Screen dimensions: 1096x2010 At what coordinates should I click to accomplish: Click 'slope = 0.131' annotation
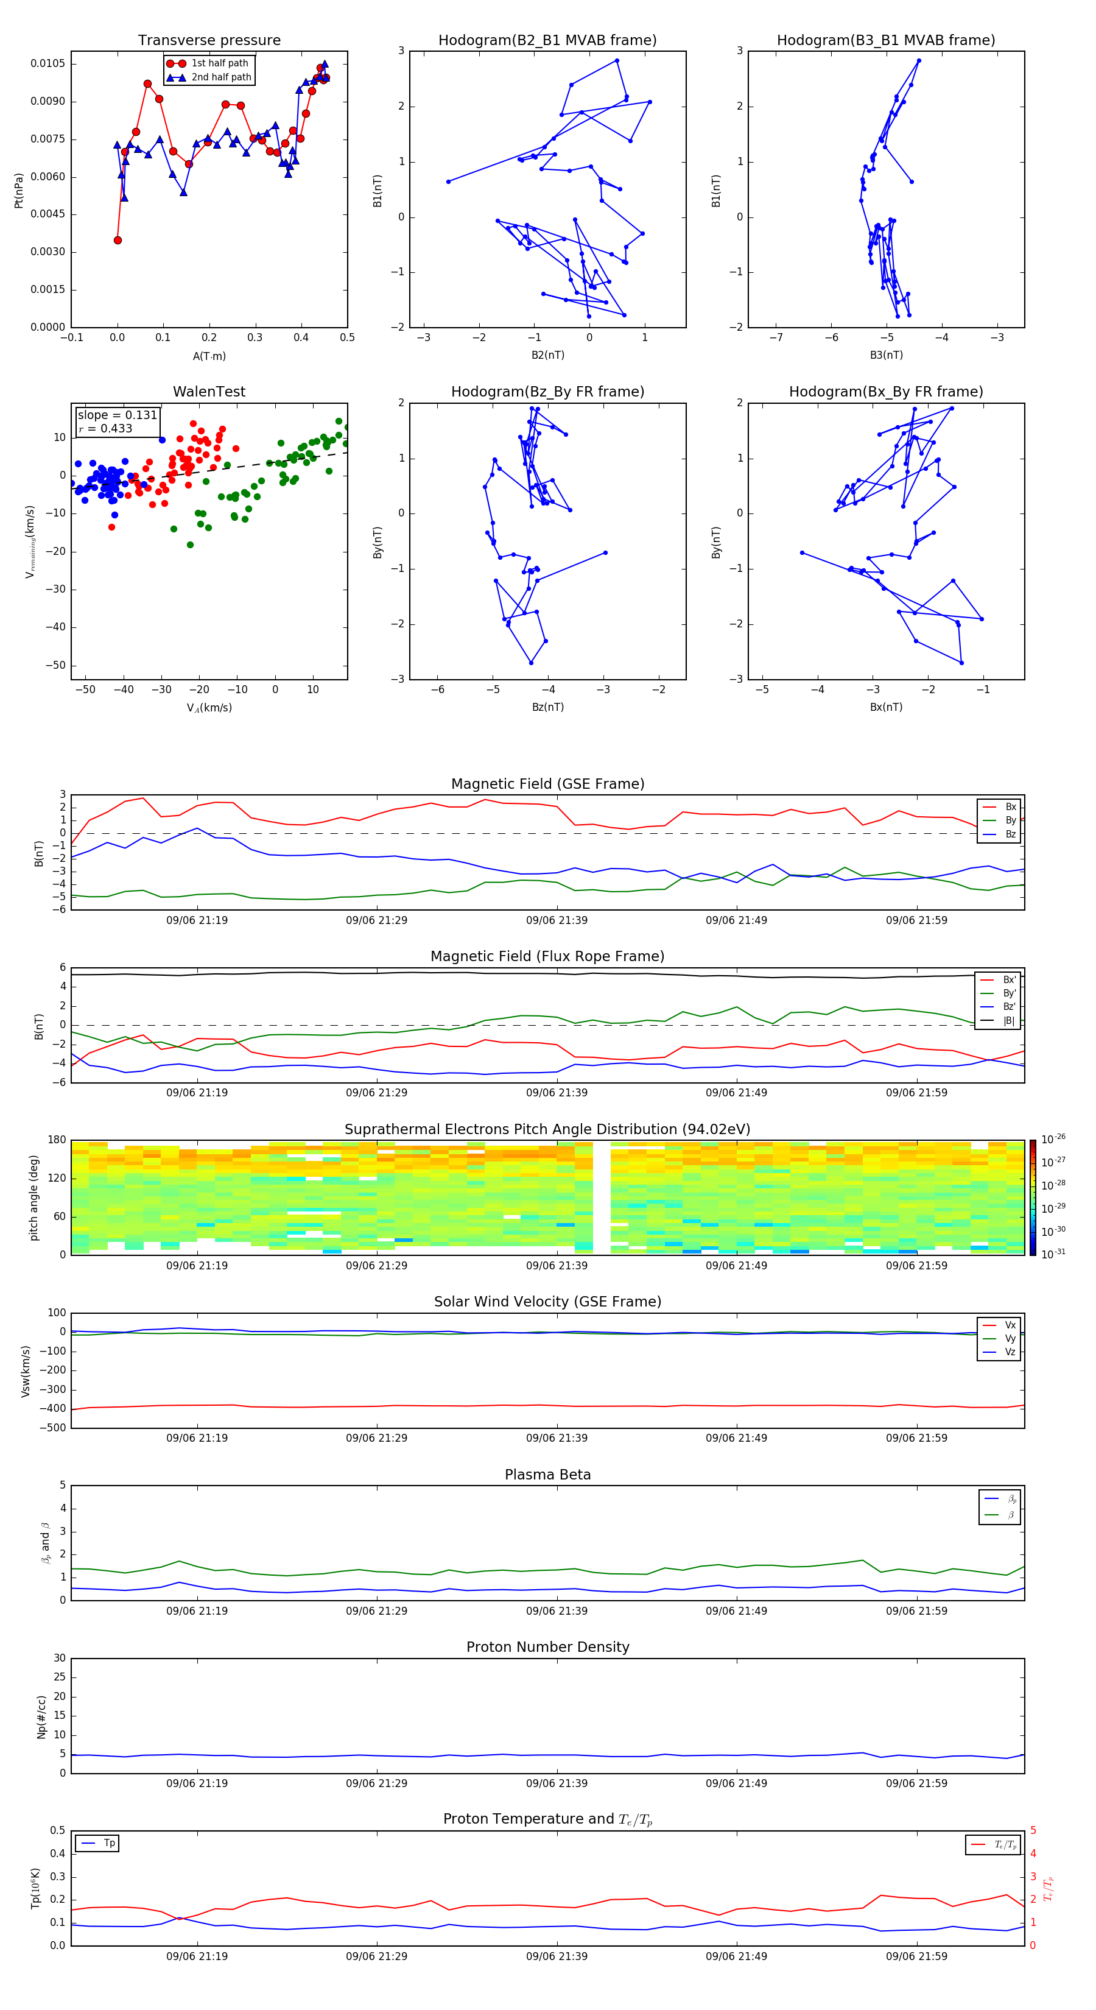click(x=117, y=415)
